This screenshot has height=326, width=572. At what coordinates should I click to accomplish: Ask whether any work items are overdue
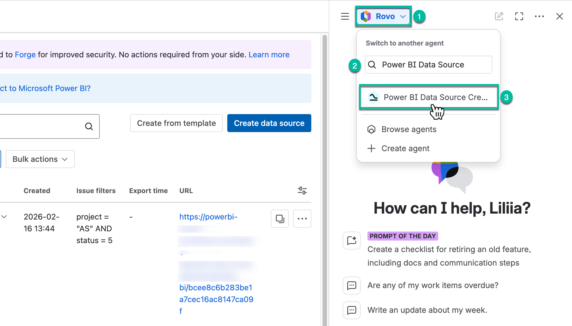(433, 285)
